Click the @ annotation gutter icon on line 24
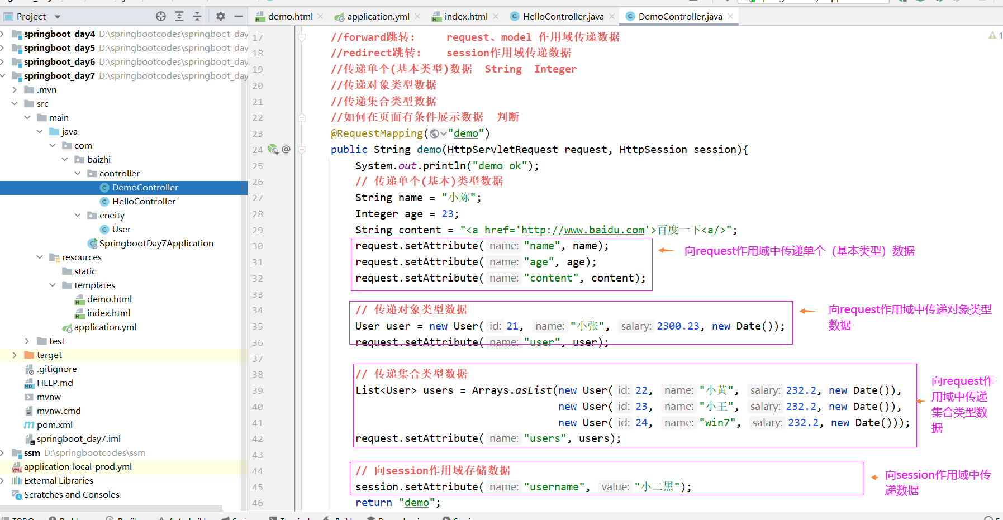This screenshot has width=1003, height=520. [286, 149]
